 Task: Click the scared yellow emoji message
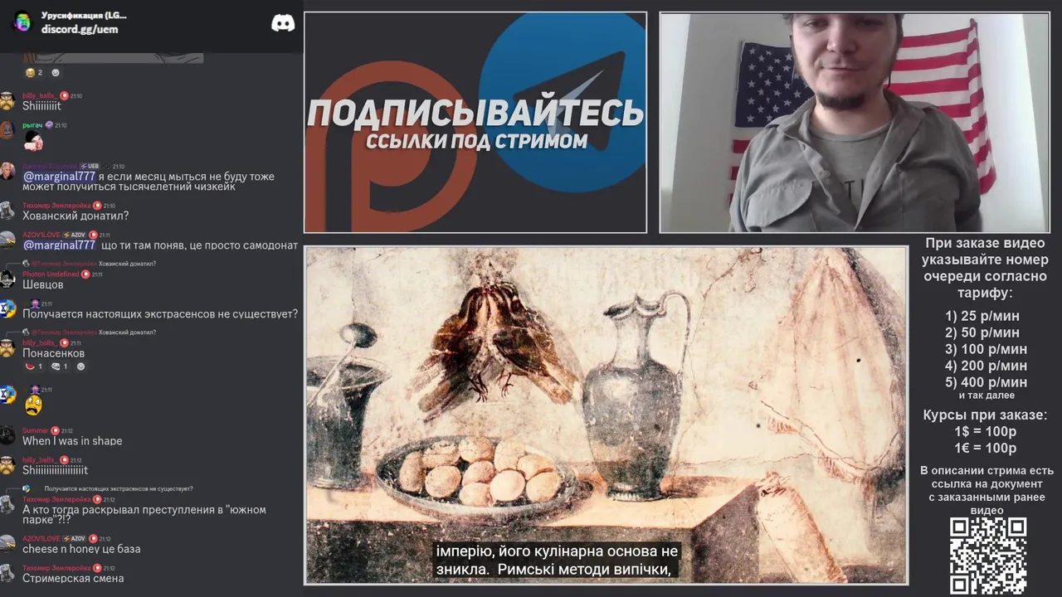[x=33, y=405]
